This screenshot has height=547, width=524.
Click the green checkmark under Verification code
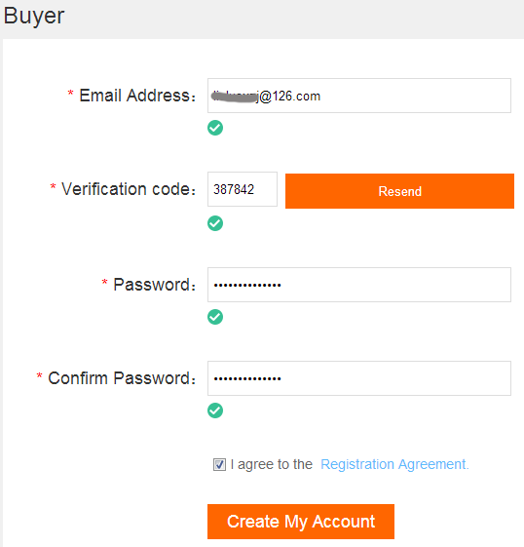[215, 223]
